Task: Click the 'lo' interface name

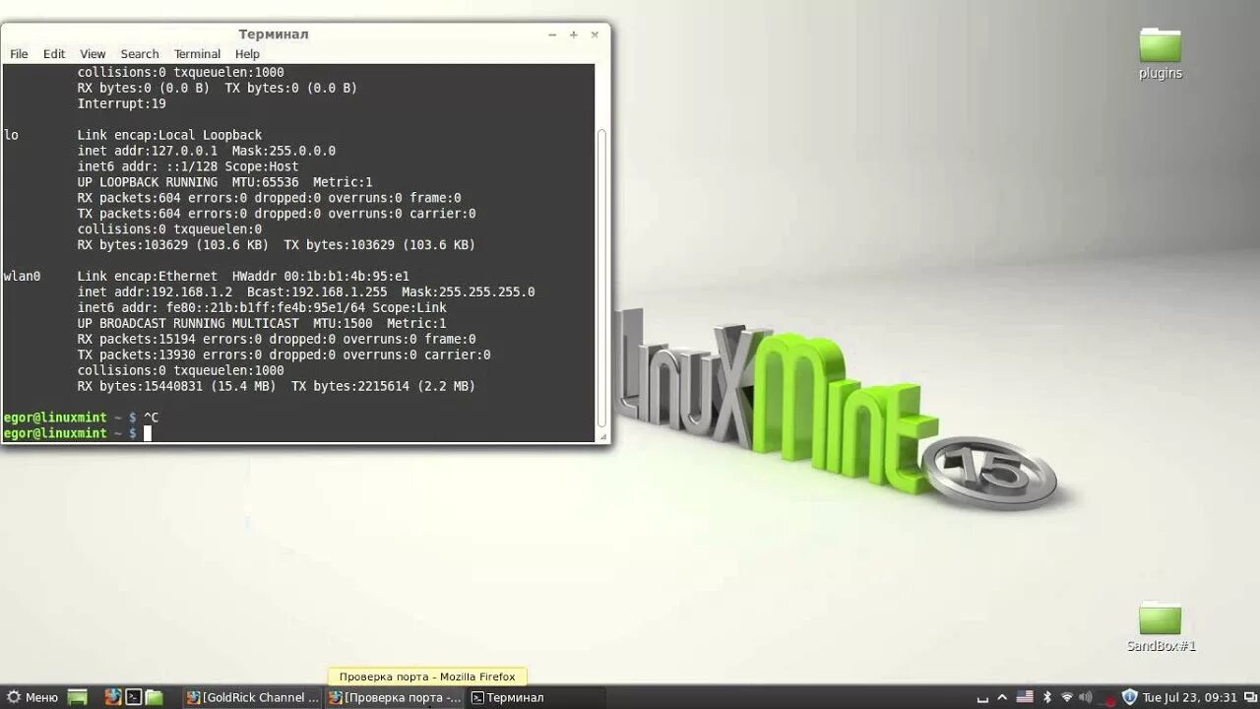Action: (x=11, y=135)
